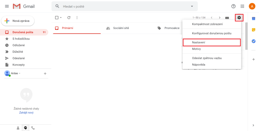Click the Zahájit nový chat link
The width and height of the screenshot is (259, 131).
[x=26, y=113]
